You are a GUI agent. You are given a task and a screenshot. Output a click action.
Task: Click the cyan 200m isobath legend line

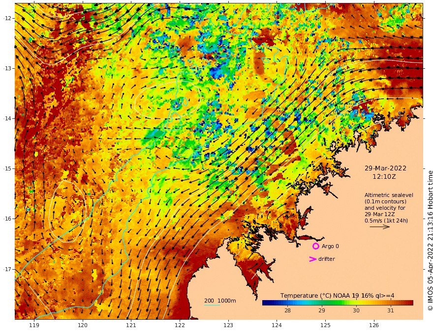click(x=212, y=306)
